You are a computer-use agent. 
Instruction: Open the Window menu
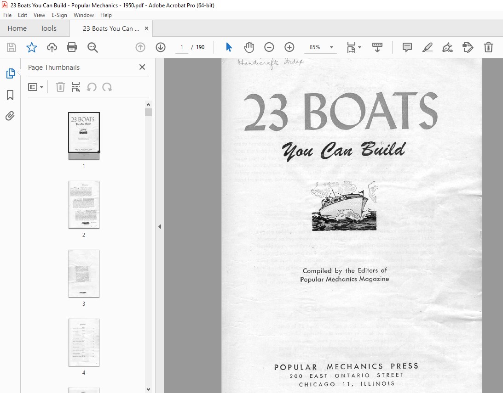pyautogui.click(x=83, y=15)
